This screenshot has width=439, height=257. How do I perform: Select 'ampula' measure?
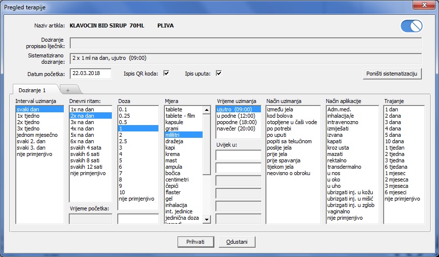click(183, 167)
